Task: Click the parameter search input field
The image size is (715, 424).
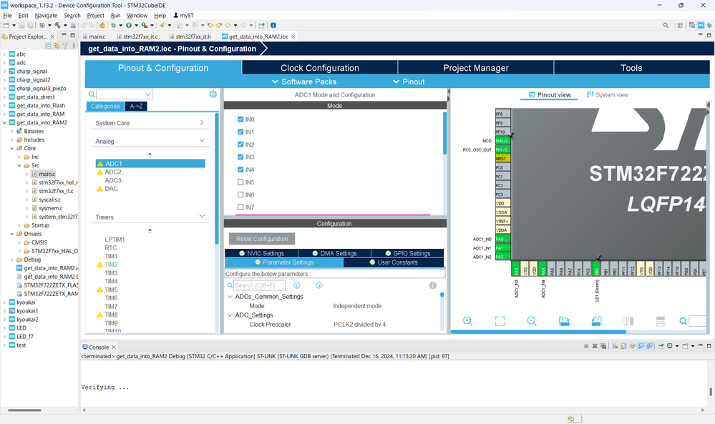Action: coord(260,285)
